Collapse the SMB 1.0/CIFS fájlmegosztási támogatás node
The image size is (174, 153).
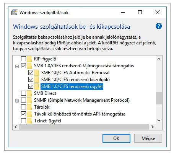[x=17, y=66]
